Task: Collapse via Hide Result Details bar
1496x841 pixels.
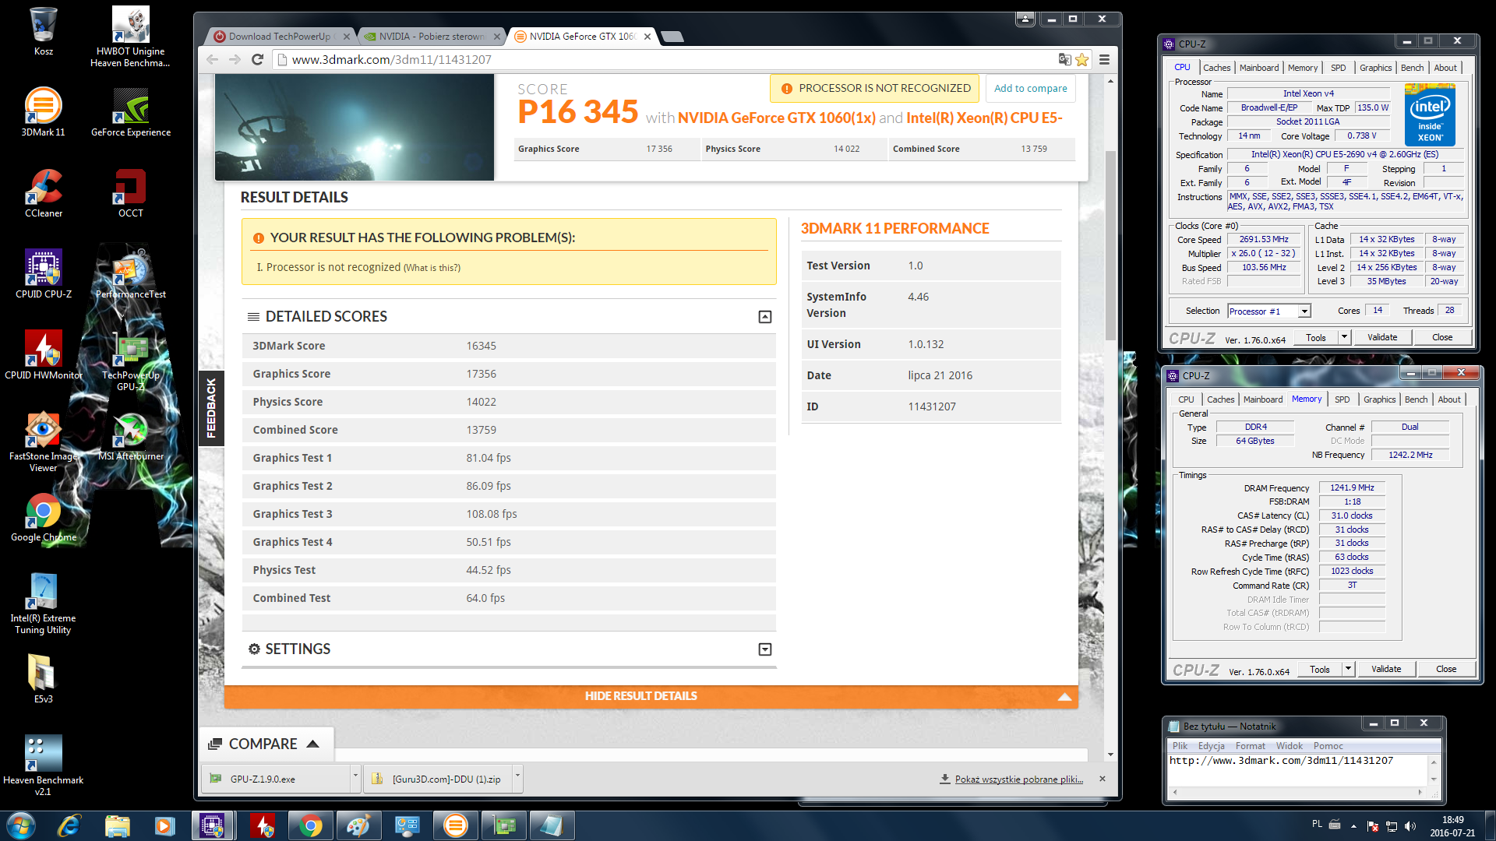Action: click(x=651, y=696)
